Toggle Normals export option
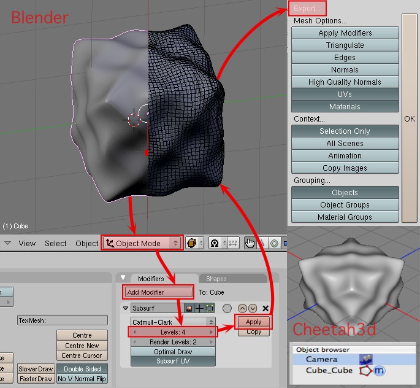420x388 pixels. pyautogui.click(x=345, y=70)
